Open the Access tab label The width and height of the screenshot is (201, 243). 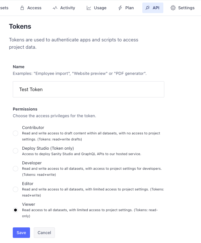point(34,8)
